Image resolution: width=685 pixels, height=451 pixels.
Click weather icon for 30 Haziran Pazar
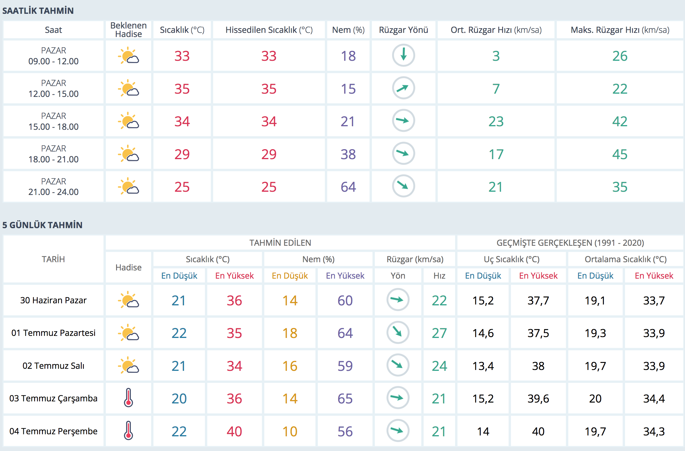(x=128, y=300)
